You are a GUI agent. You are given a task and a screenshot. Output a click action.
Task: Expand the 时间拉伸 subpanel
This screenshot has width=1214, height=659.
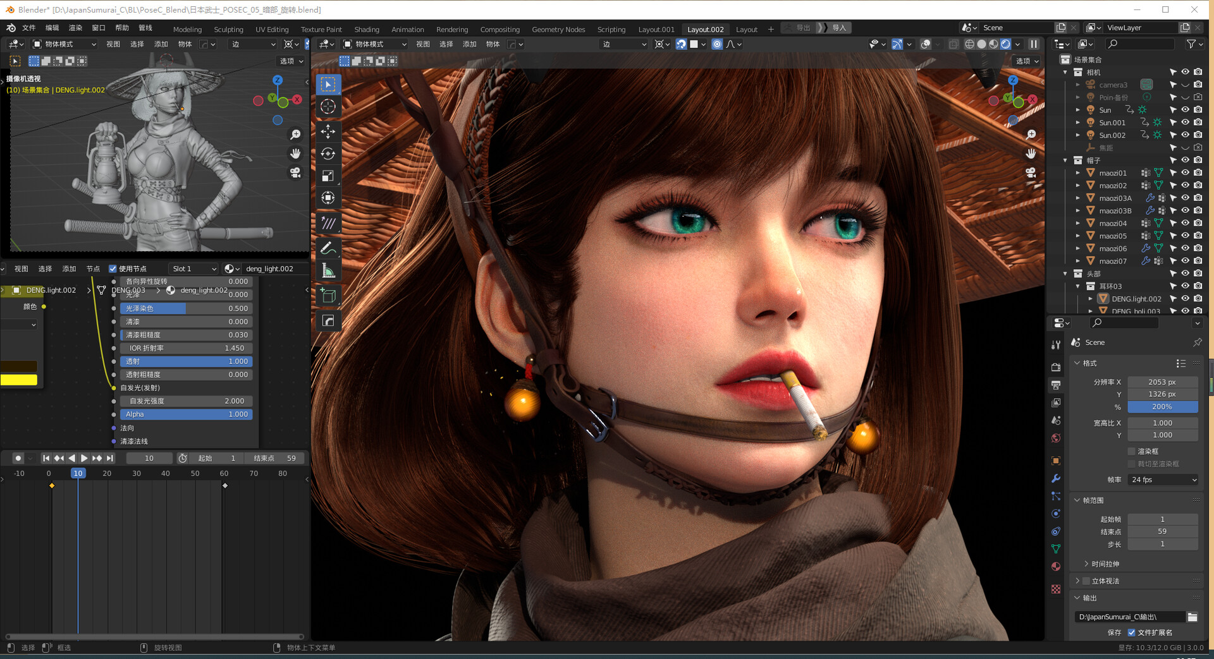pos(1086,564)
